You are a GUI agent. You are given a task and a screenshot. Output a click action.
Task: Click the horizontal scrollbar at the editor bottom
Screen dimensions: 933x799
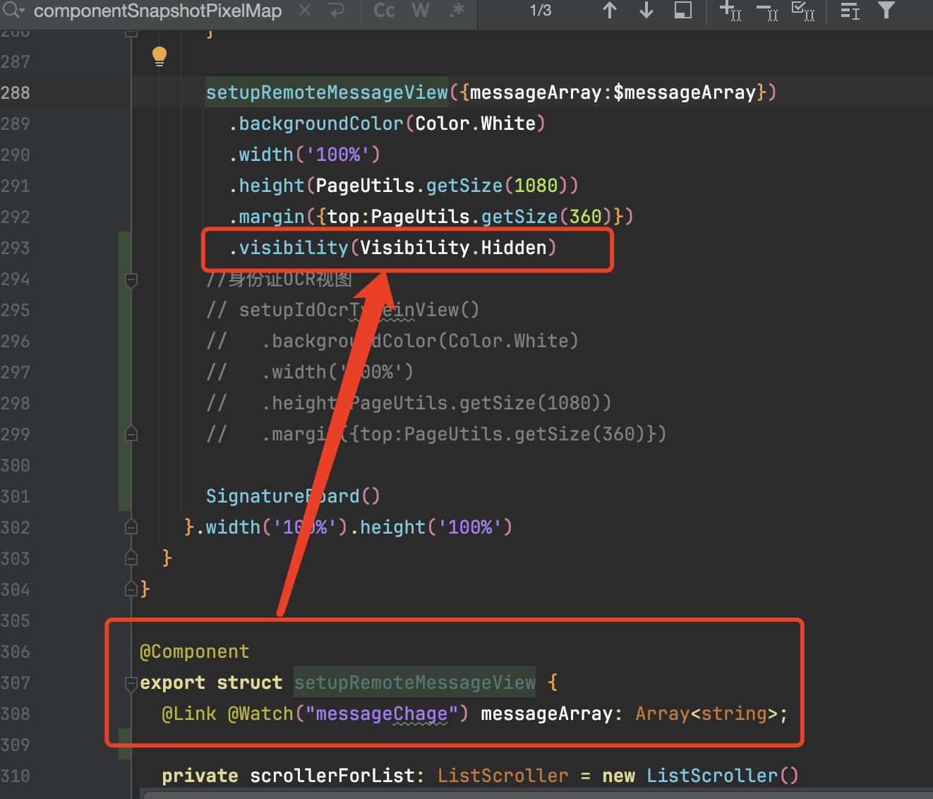pos(536,794)
